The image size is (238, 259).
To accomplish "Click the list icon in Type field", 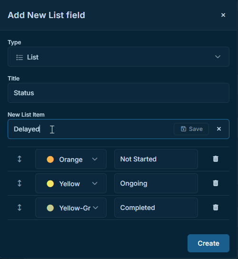I will pyautogui.click(x=20, y=58).
